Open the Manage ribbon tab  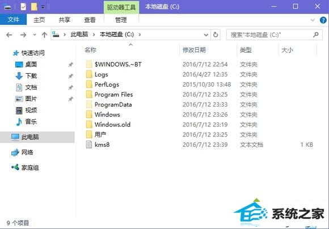(x=121, y=20)
